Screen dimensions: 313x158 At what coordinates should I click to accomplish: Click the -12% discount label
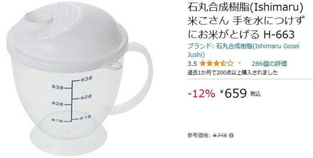[201, 93]
